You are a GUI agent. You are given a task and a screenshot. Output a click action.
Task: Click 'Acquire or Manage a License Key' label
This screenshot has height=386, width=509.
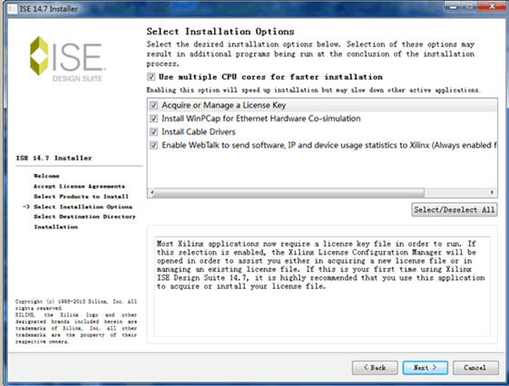tap(224, 105)
